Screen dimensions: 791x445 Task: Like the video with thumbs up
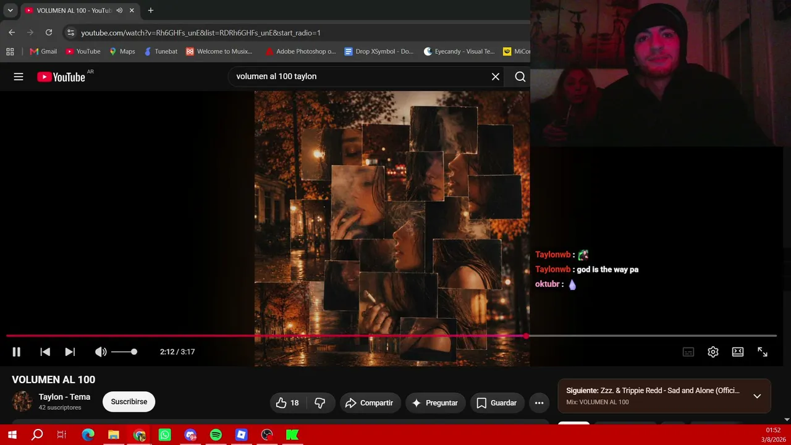pyautogui.click(x=287, y=403)
